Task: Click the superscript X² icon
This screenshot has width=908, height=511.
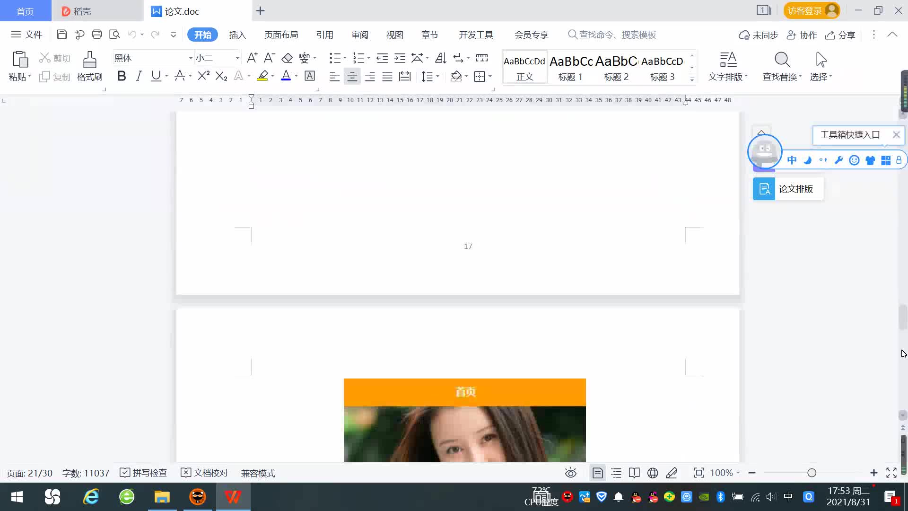Action: tap(203, 76)
